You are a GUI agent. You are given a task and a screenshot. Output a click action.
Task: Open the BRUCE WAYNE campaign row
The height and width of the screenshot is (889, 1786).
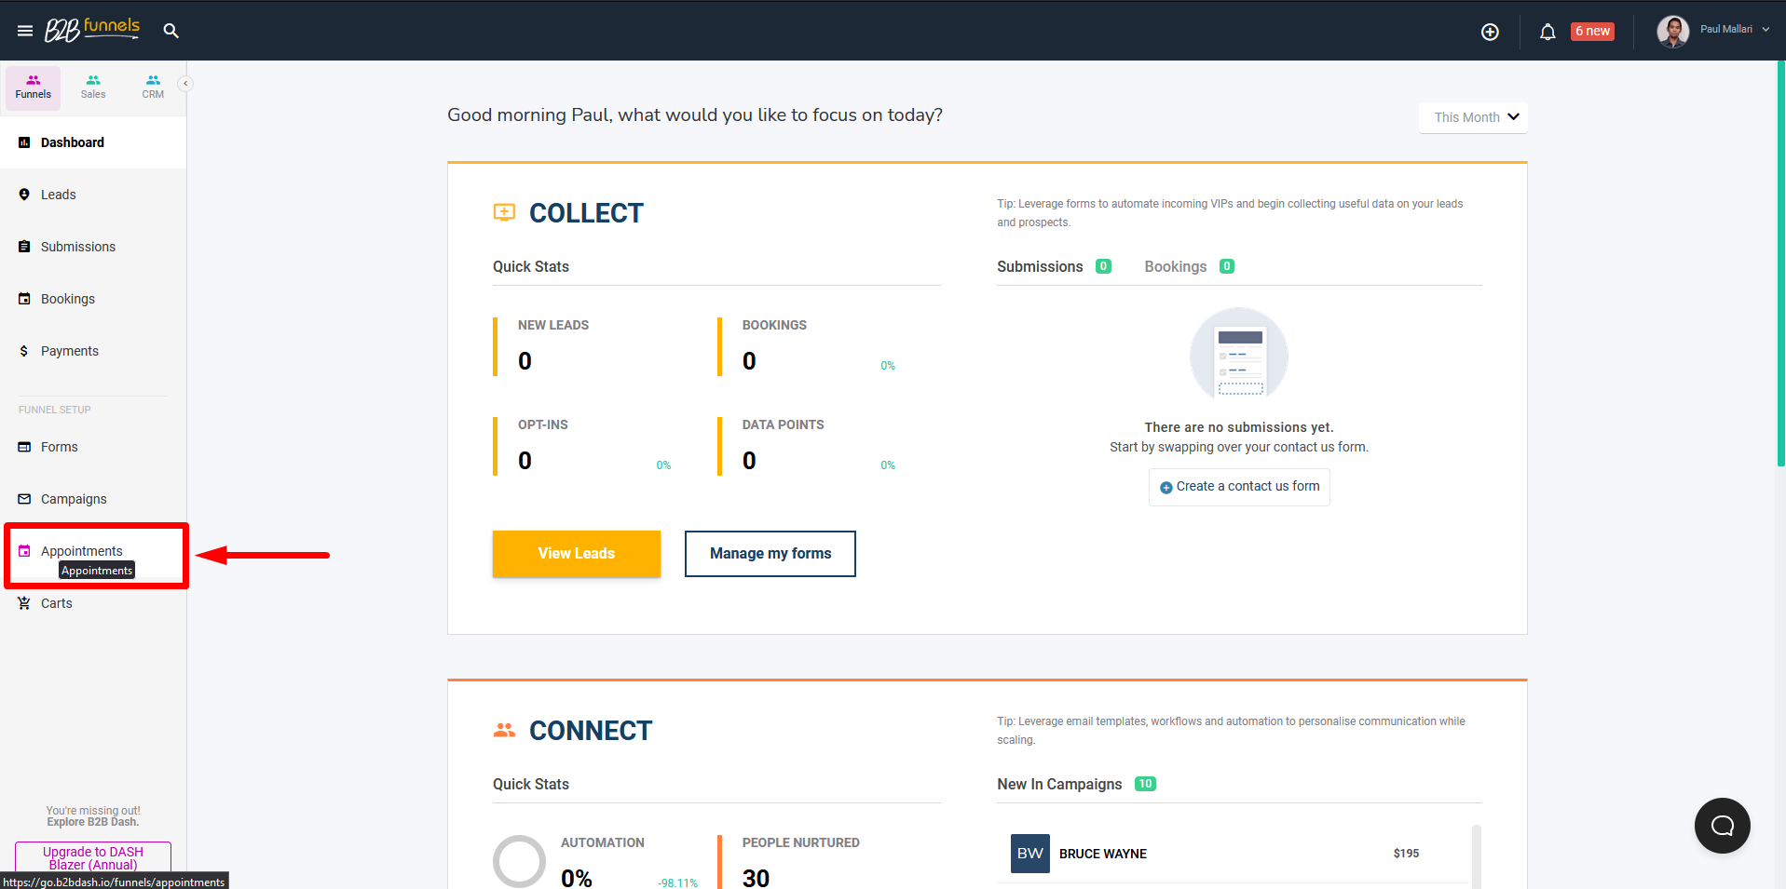click(1232, 854)
